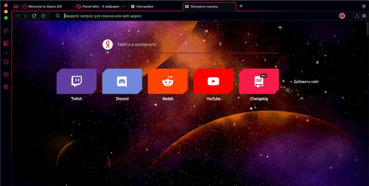Open GX Corner gamepad icon
This screenshot has width=369, height=186.
point(16,6)
